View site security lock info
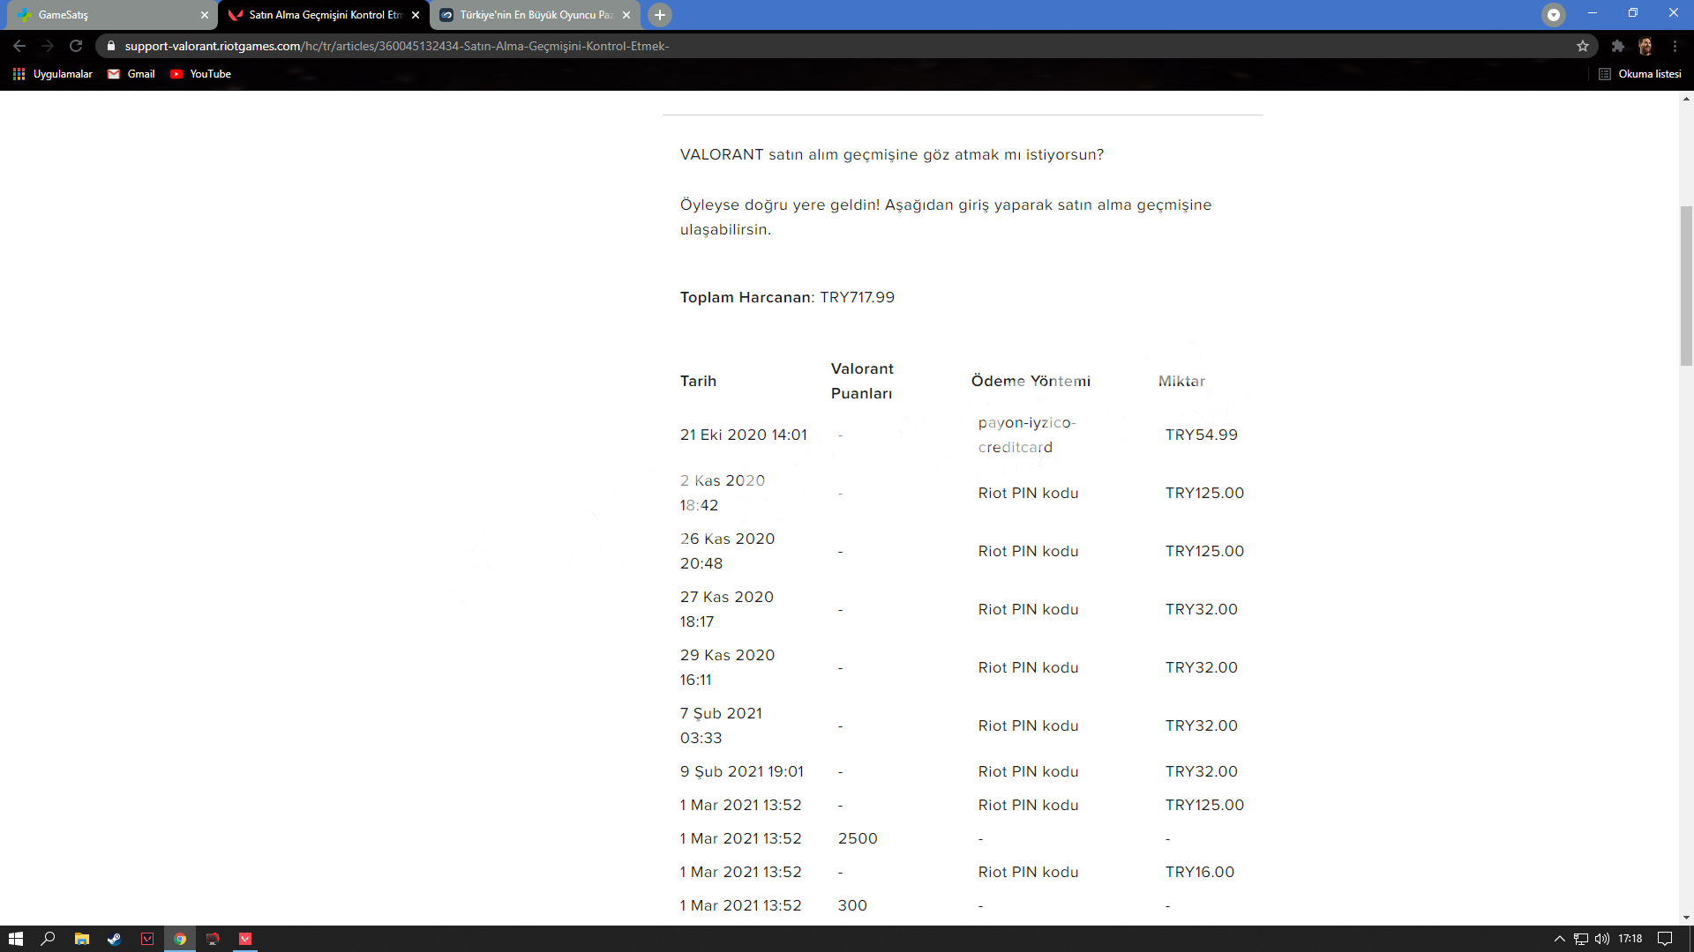 pyautogui.click(x=110, y=46)
